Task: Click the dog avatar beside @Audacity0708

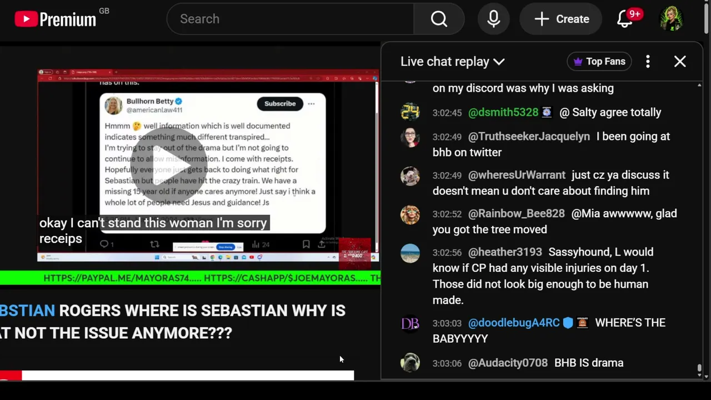Action: coord(410,362)
